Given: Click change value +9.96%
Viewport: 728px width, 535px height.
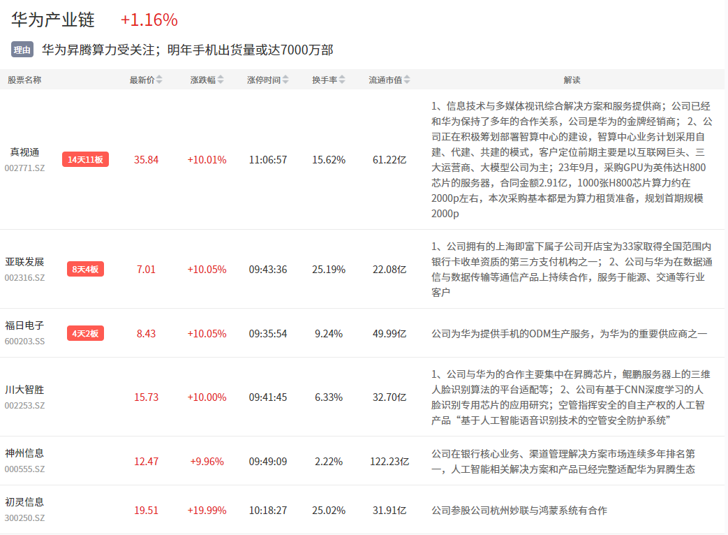Looking at the screenshot, I should [x=207, y=461].
